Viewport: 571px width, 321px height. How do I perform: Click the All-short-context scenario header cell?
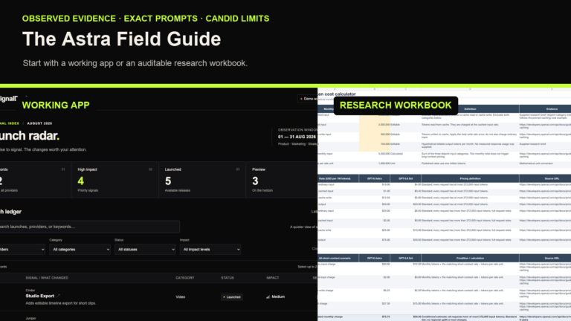[338, 258]
